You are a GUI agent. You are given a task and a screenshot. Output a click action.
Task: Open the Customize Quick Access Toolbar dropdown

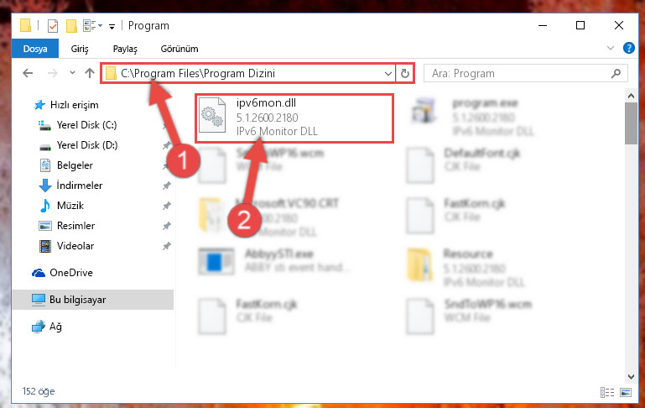pyautogui.click(x=112, y=27)
